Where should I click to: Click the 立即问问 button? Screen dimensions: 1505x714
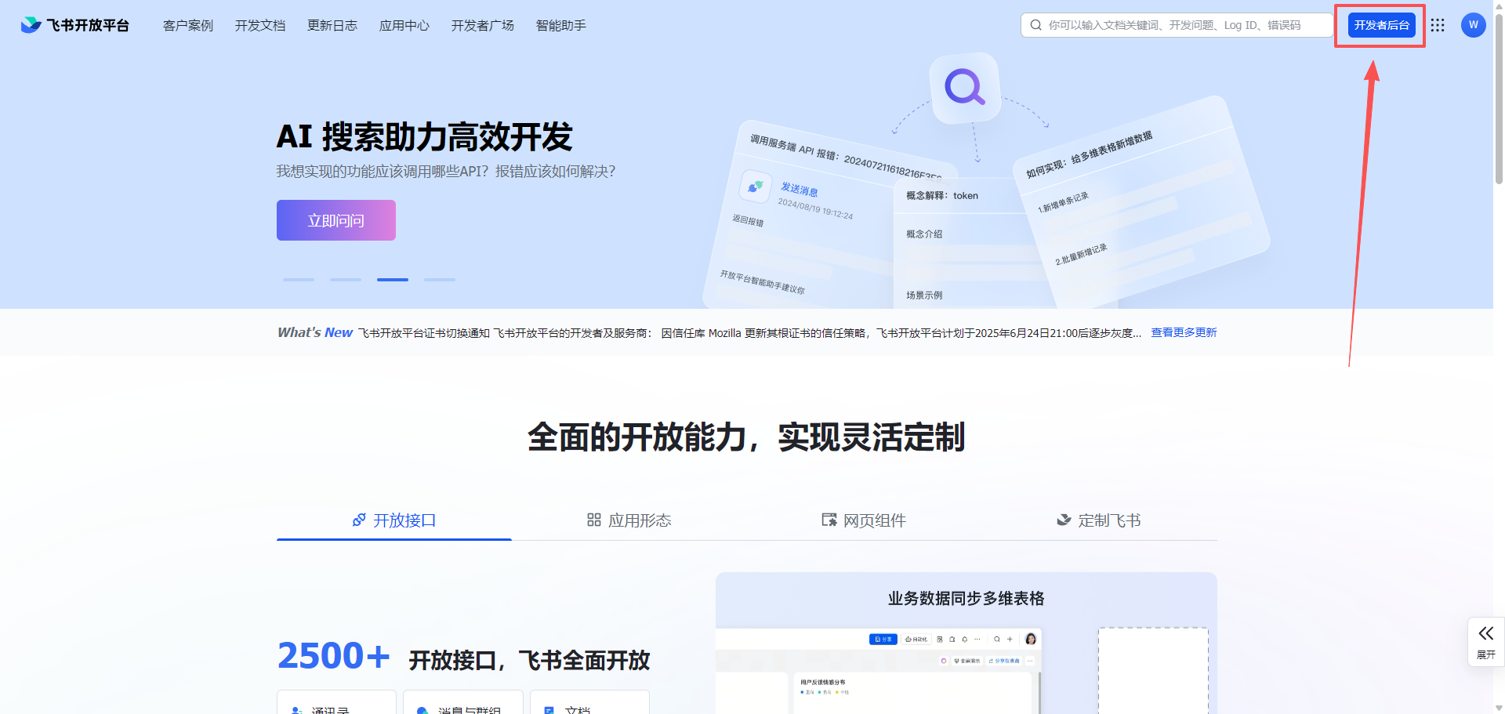(x=335, y=220)
